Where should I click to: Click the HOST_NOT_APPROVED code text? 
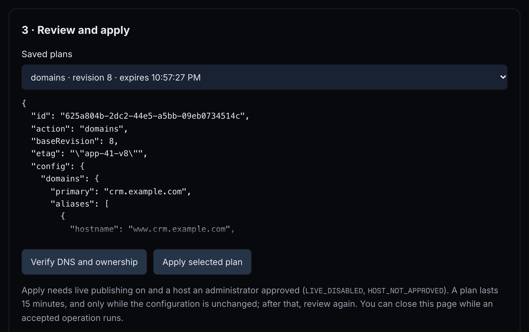[406, 291]
